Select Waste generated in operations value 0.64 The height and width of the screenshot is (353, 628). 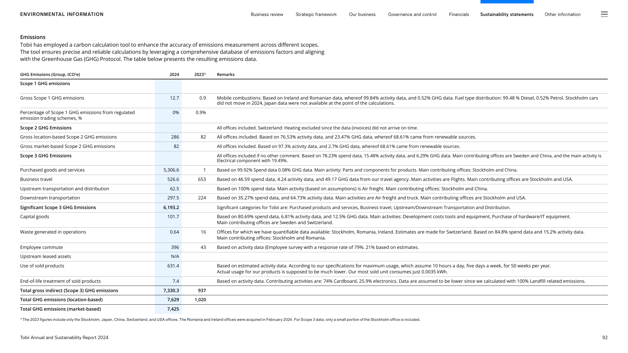pyautogui.click(x=174, y=232)
